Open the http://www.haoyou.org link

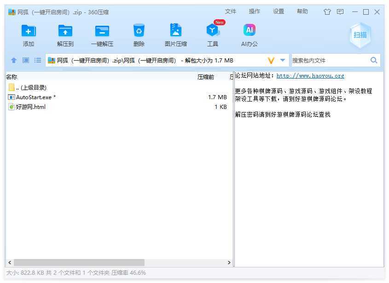310,76
